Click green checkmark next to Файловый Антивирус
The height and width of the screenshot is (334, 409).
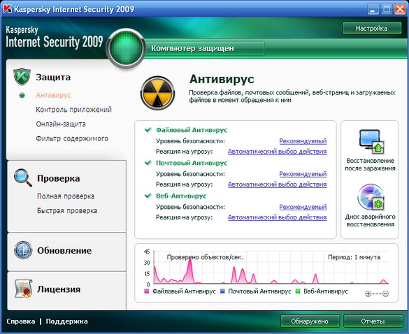tap(148, 129)
